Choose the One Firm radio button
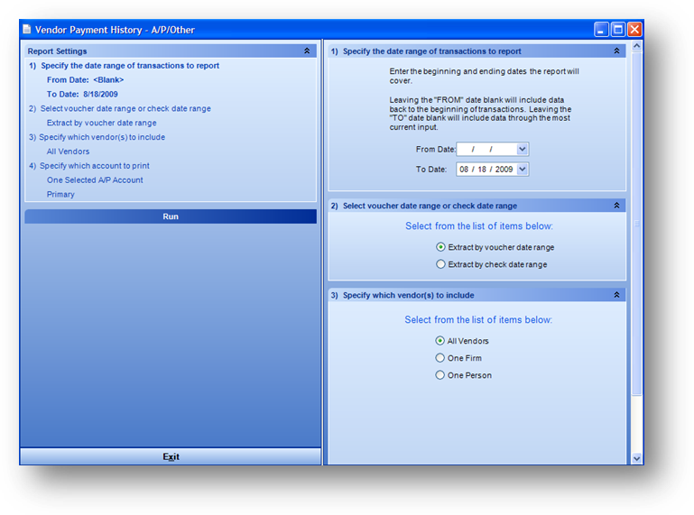694x515 pixels. (440, 358)
